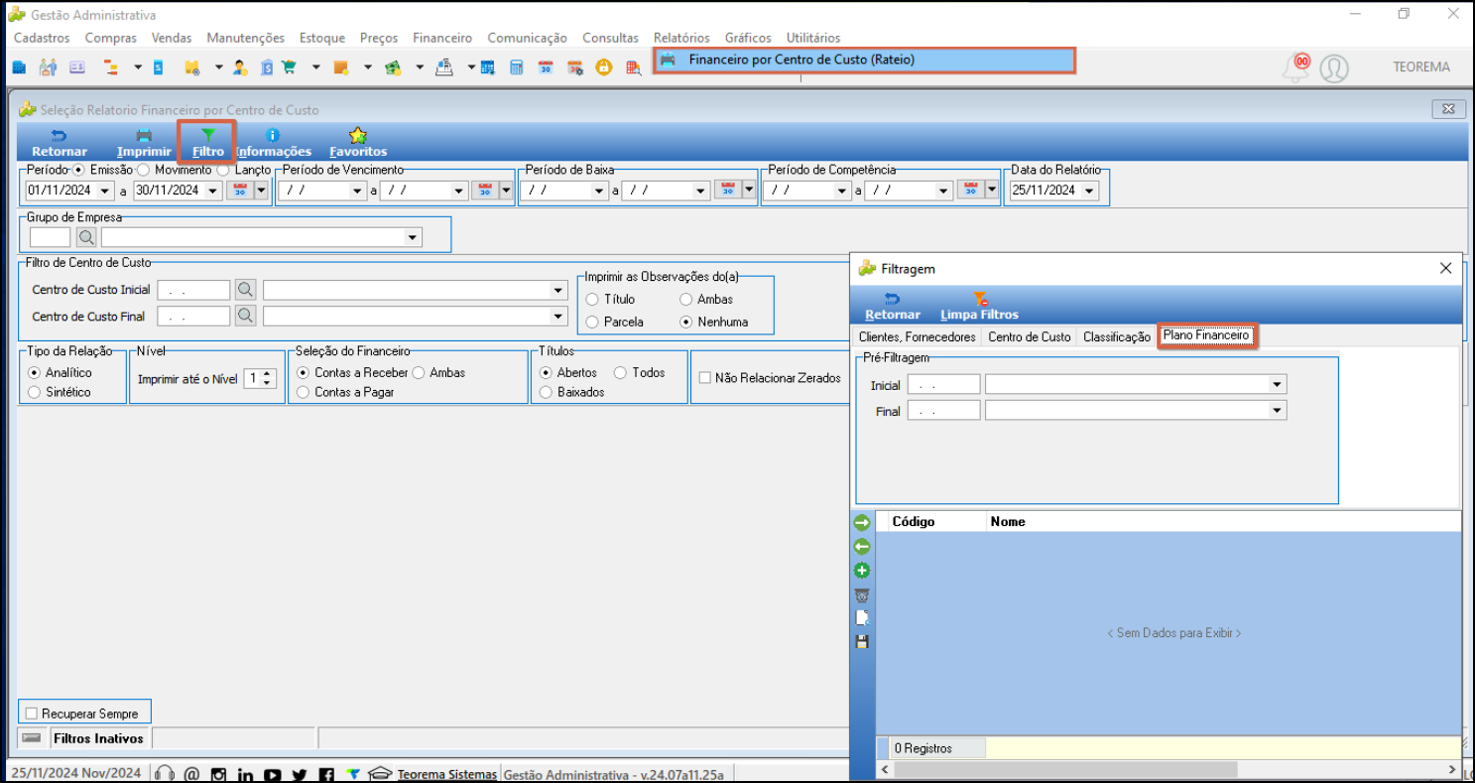Click the Inicial code field in Pré-Filtragem
1475x783 pixels.
coord(943,384)
